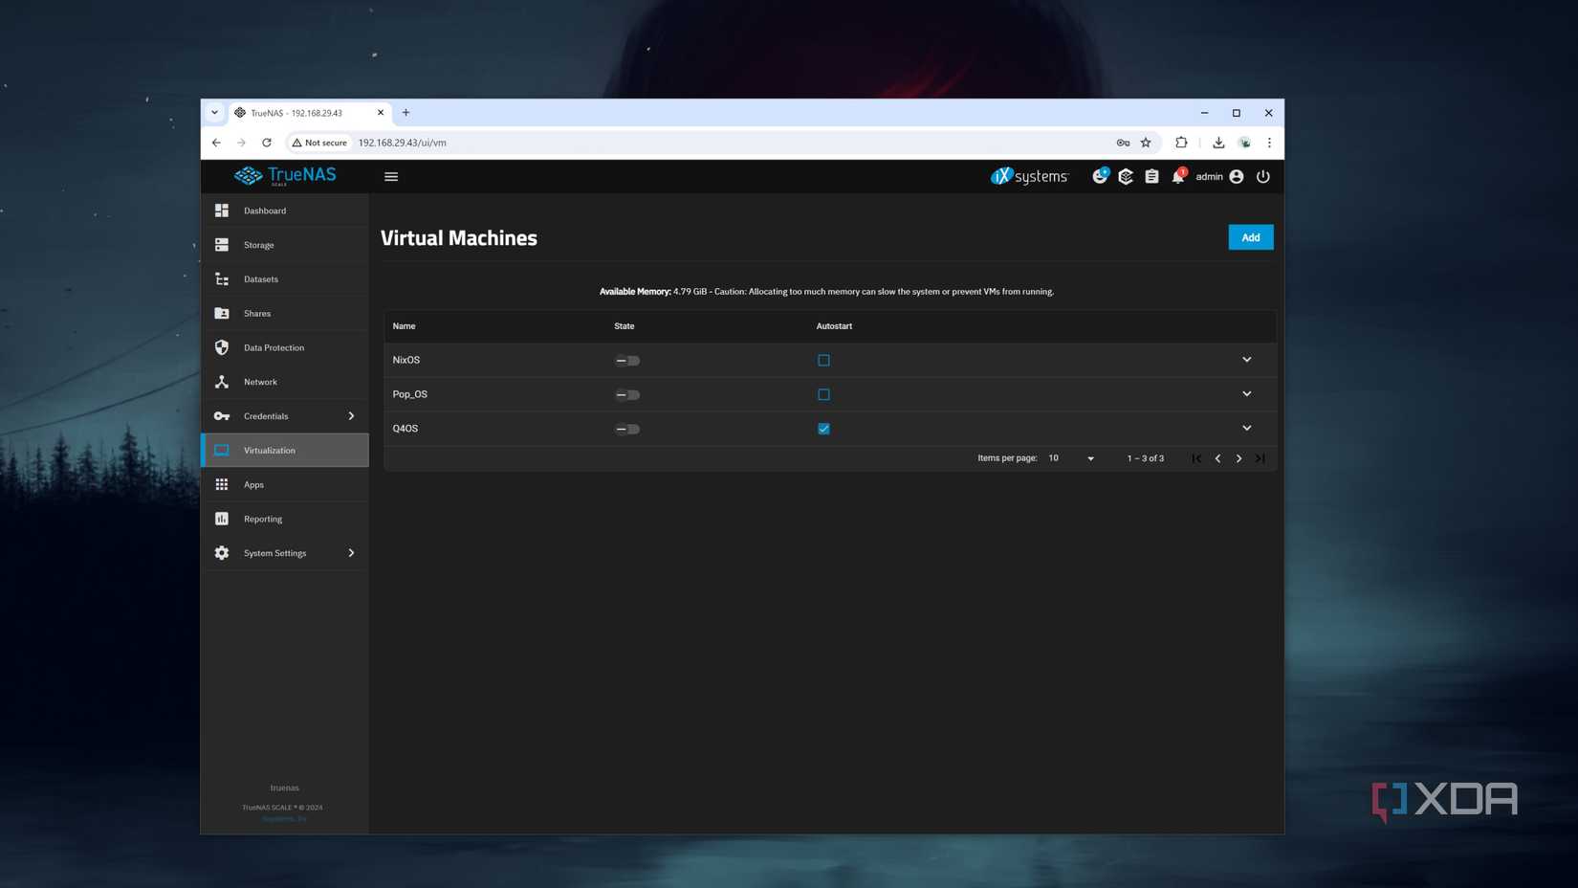The image size is (1578, 888).
Task: Open the alerts bell notification icon
Action: pos(1177,177)
